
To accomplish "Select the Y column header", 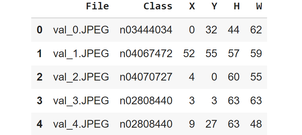I will pos(214,6).
